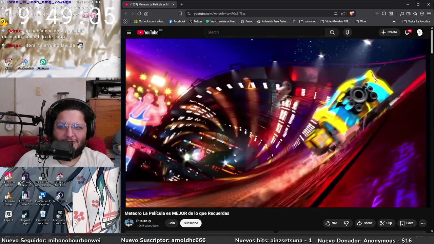The width and height of the screenshot is (434, 244).
Task: Click the address bar URL
Action: tap(219, 14)
